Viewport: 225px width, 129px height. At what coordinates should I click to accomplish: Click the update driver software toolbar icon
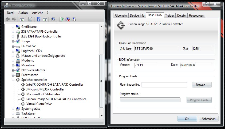click(61, 19)
